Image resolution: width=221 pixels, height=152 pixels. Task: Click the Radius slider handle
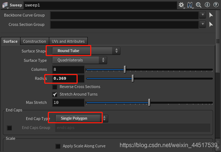[133, 78]
